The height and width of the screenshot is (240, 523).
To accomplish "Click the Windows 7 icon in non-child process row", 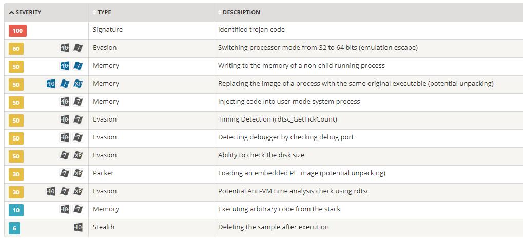I will (x=78, y=66).
